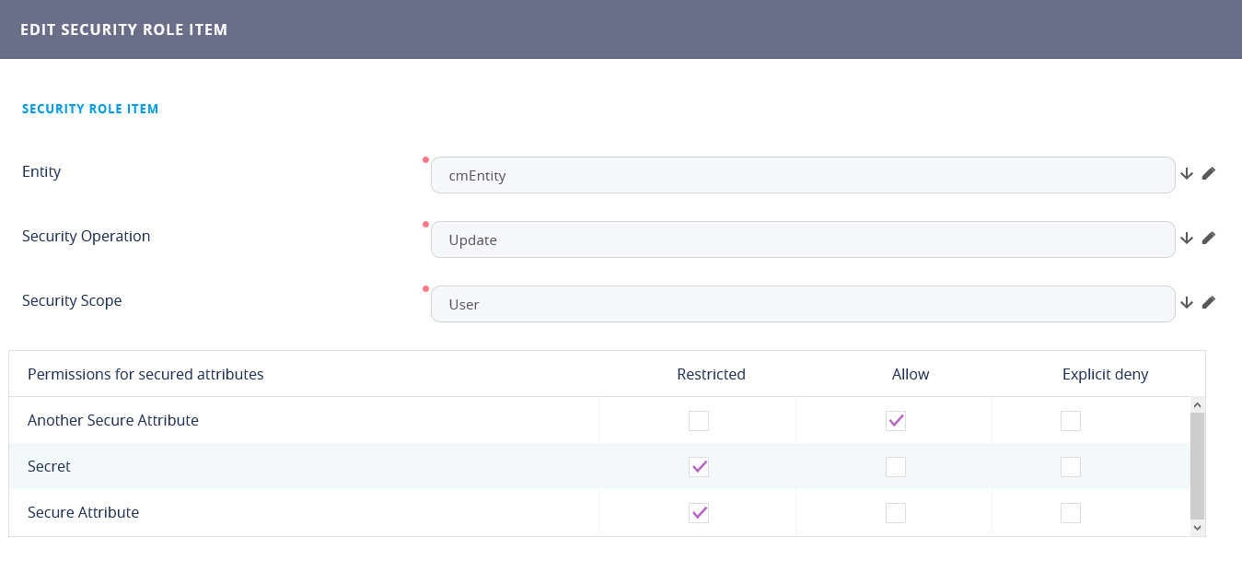Click the permissions table scroll up arrow
This screenshot has width=1242, height=584.
(1197, 404)
